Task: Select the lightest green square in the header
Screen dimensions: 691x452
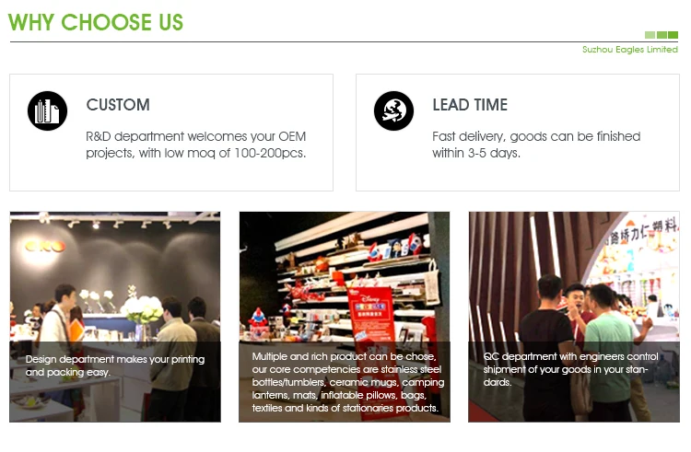Action: [x=650, y=35]
